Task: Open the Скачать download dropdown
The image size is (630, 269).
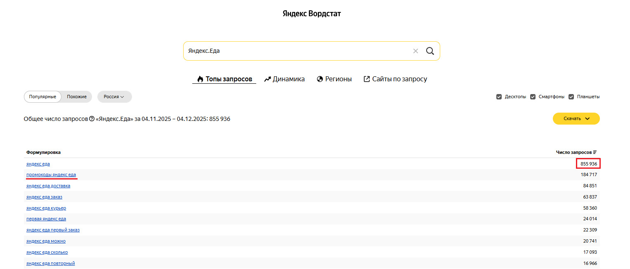Action: coord(576,119)
